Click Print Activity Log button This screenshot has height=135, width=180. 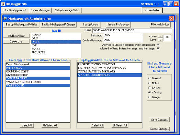tap(160, 25)
